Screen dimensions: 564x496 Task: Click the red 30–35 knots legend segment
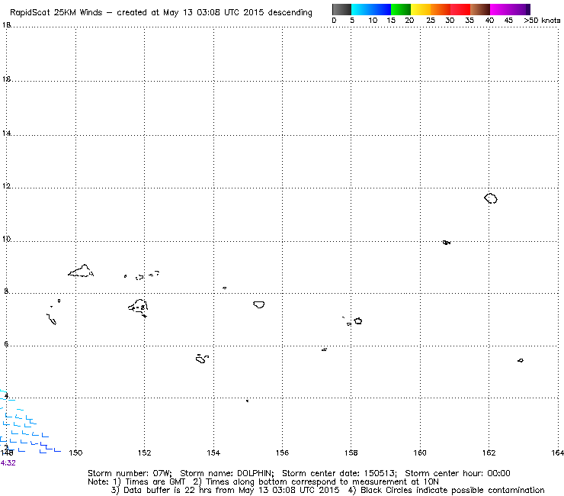460,9
